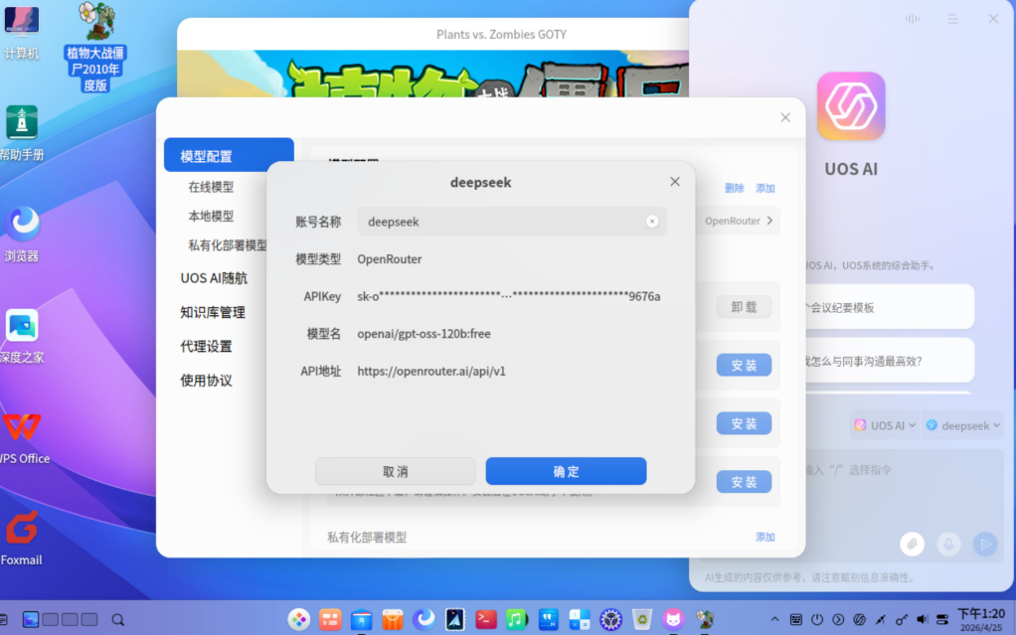Click the API address text https://openrouter.ai/api/v1
The height and width of the screenshot is (635, 1016).
click(430, 371)
